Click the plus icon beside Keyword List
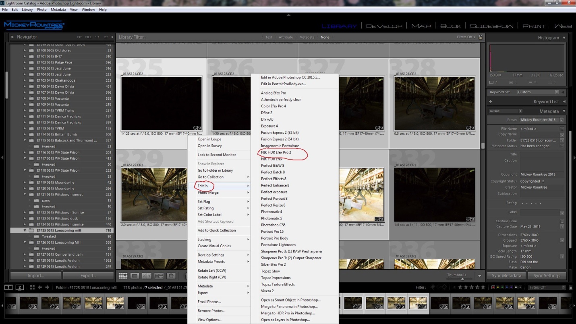 tap(490, 102)
